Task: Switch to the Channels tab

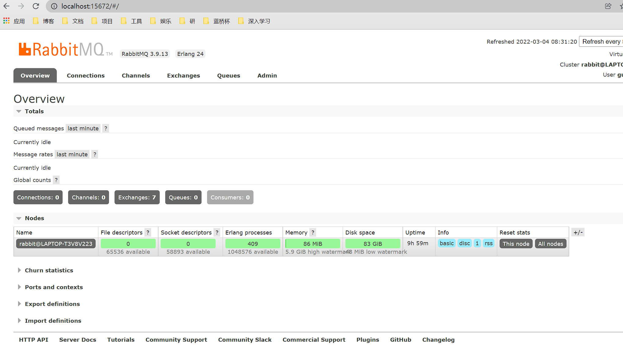Action: click(x=136, y=75)
